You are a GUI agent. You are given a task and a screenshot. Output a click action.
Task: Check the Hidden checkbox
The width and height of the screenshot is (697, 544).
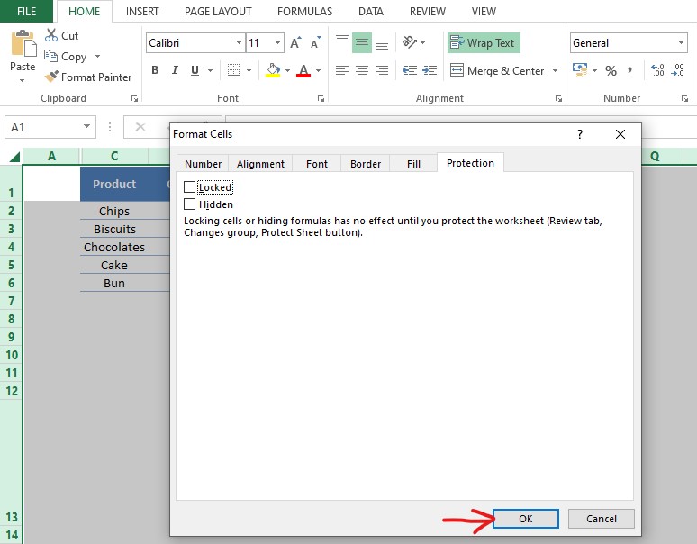point(189,204)
